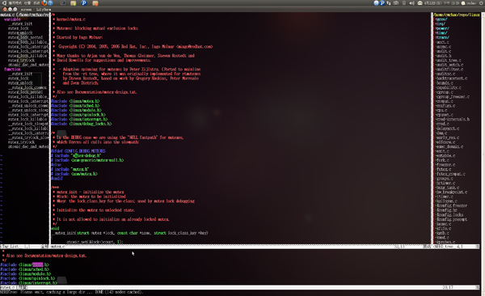Open the volume speaker indicator
This screenshot has height=296, width=485.
[411, 3]
